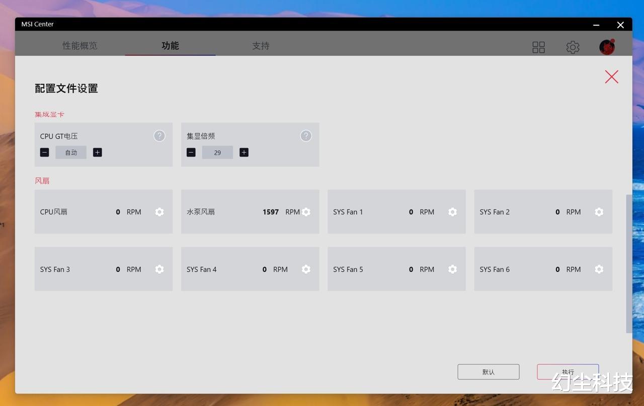The height and width of the screenshot is (406, 644).
Task: Click the MSI Center window title
Action: point(37,24)
